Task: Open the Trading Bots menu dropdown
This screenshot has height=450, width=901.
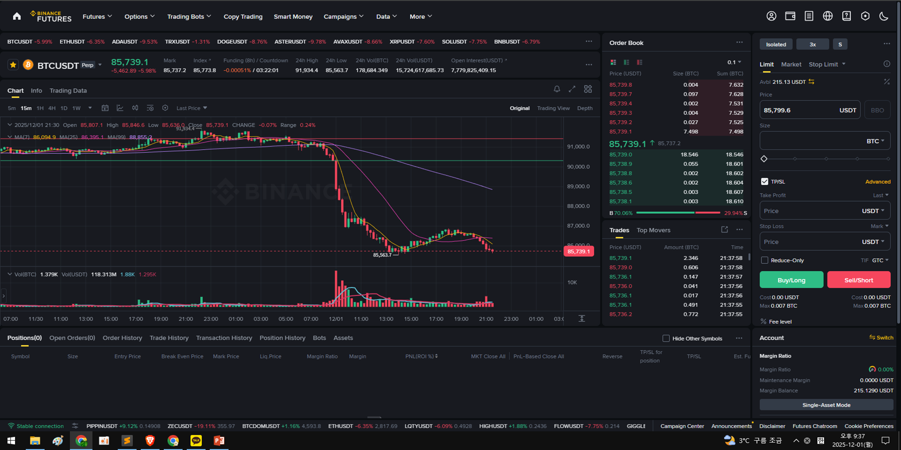Action: pos(189,16)
